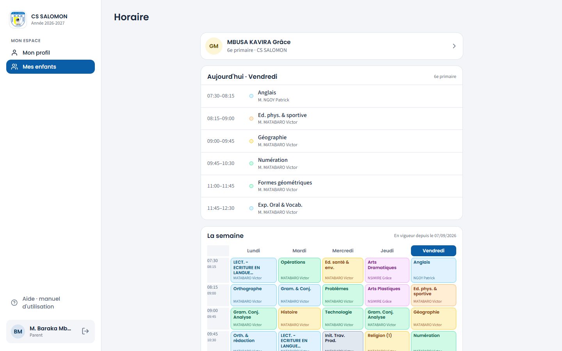The image size is (562, 351).
Task: Open Opérations cell on Mardi
Action: [x=299, y=270]
